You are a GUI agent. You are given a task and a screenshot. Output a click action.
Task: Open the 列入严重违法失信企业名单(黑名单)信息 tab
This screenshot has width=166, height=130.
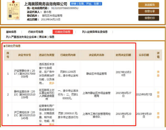click(30, 37)
